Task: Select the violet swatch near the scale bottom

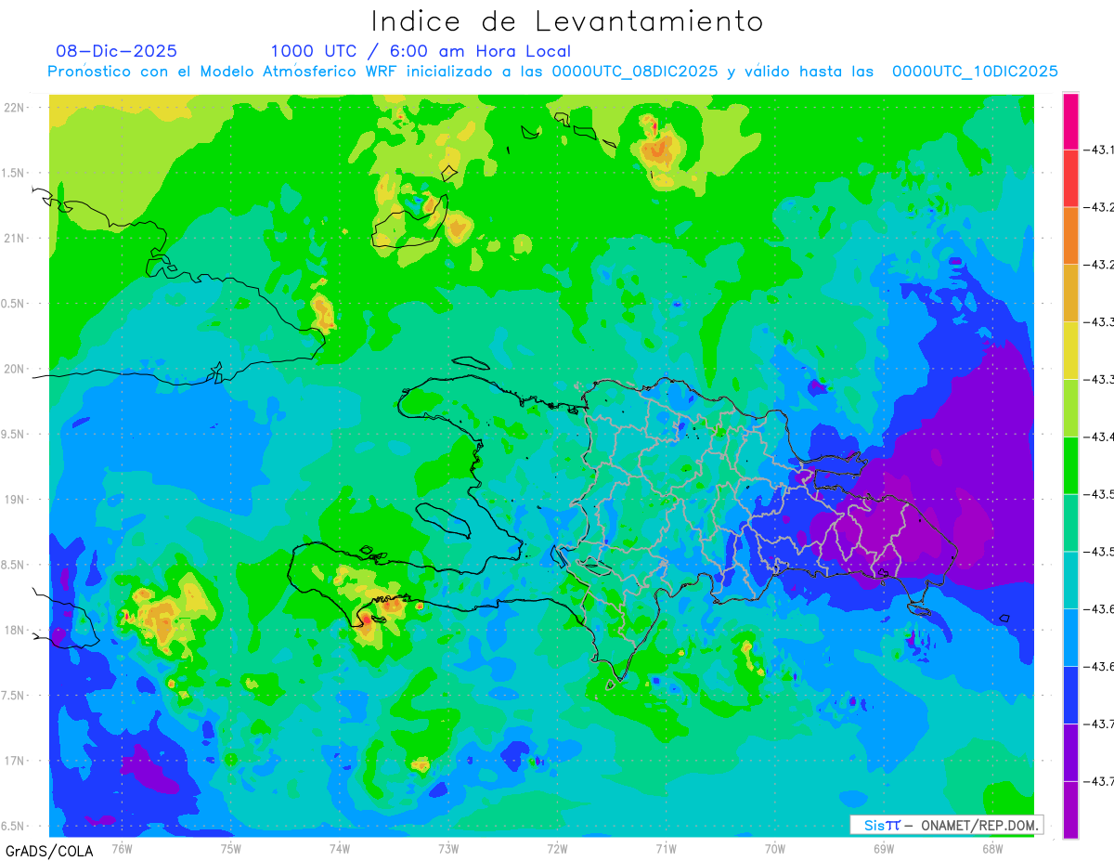Action: (x=1070, y=753)
